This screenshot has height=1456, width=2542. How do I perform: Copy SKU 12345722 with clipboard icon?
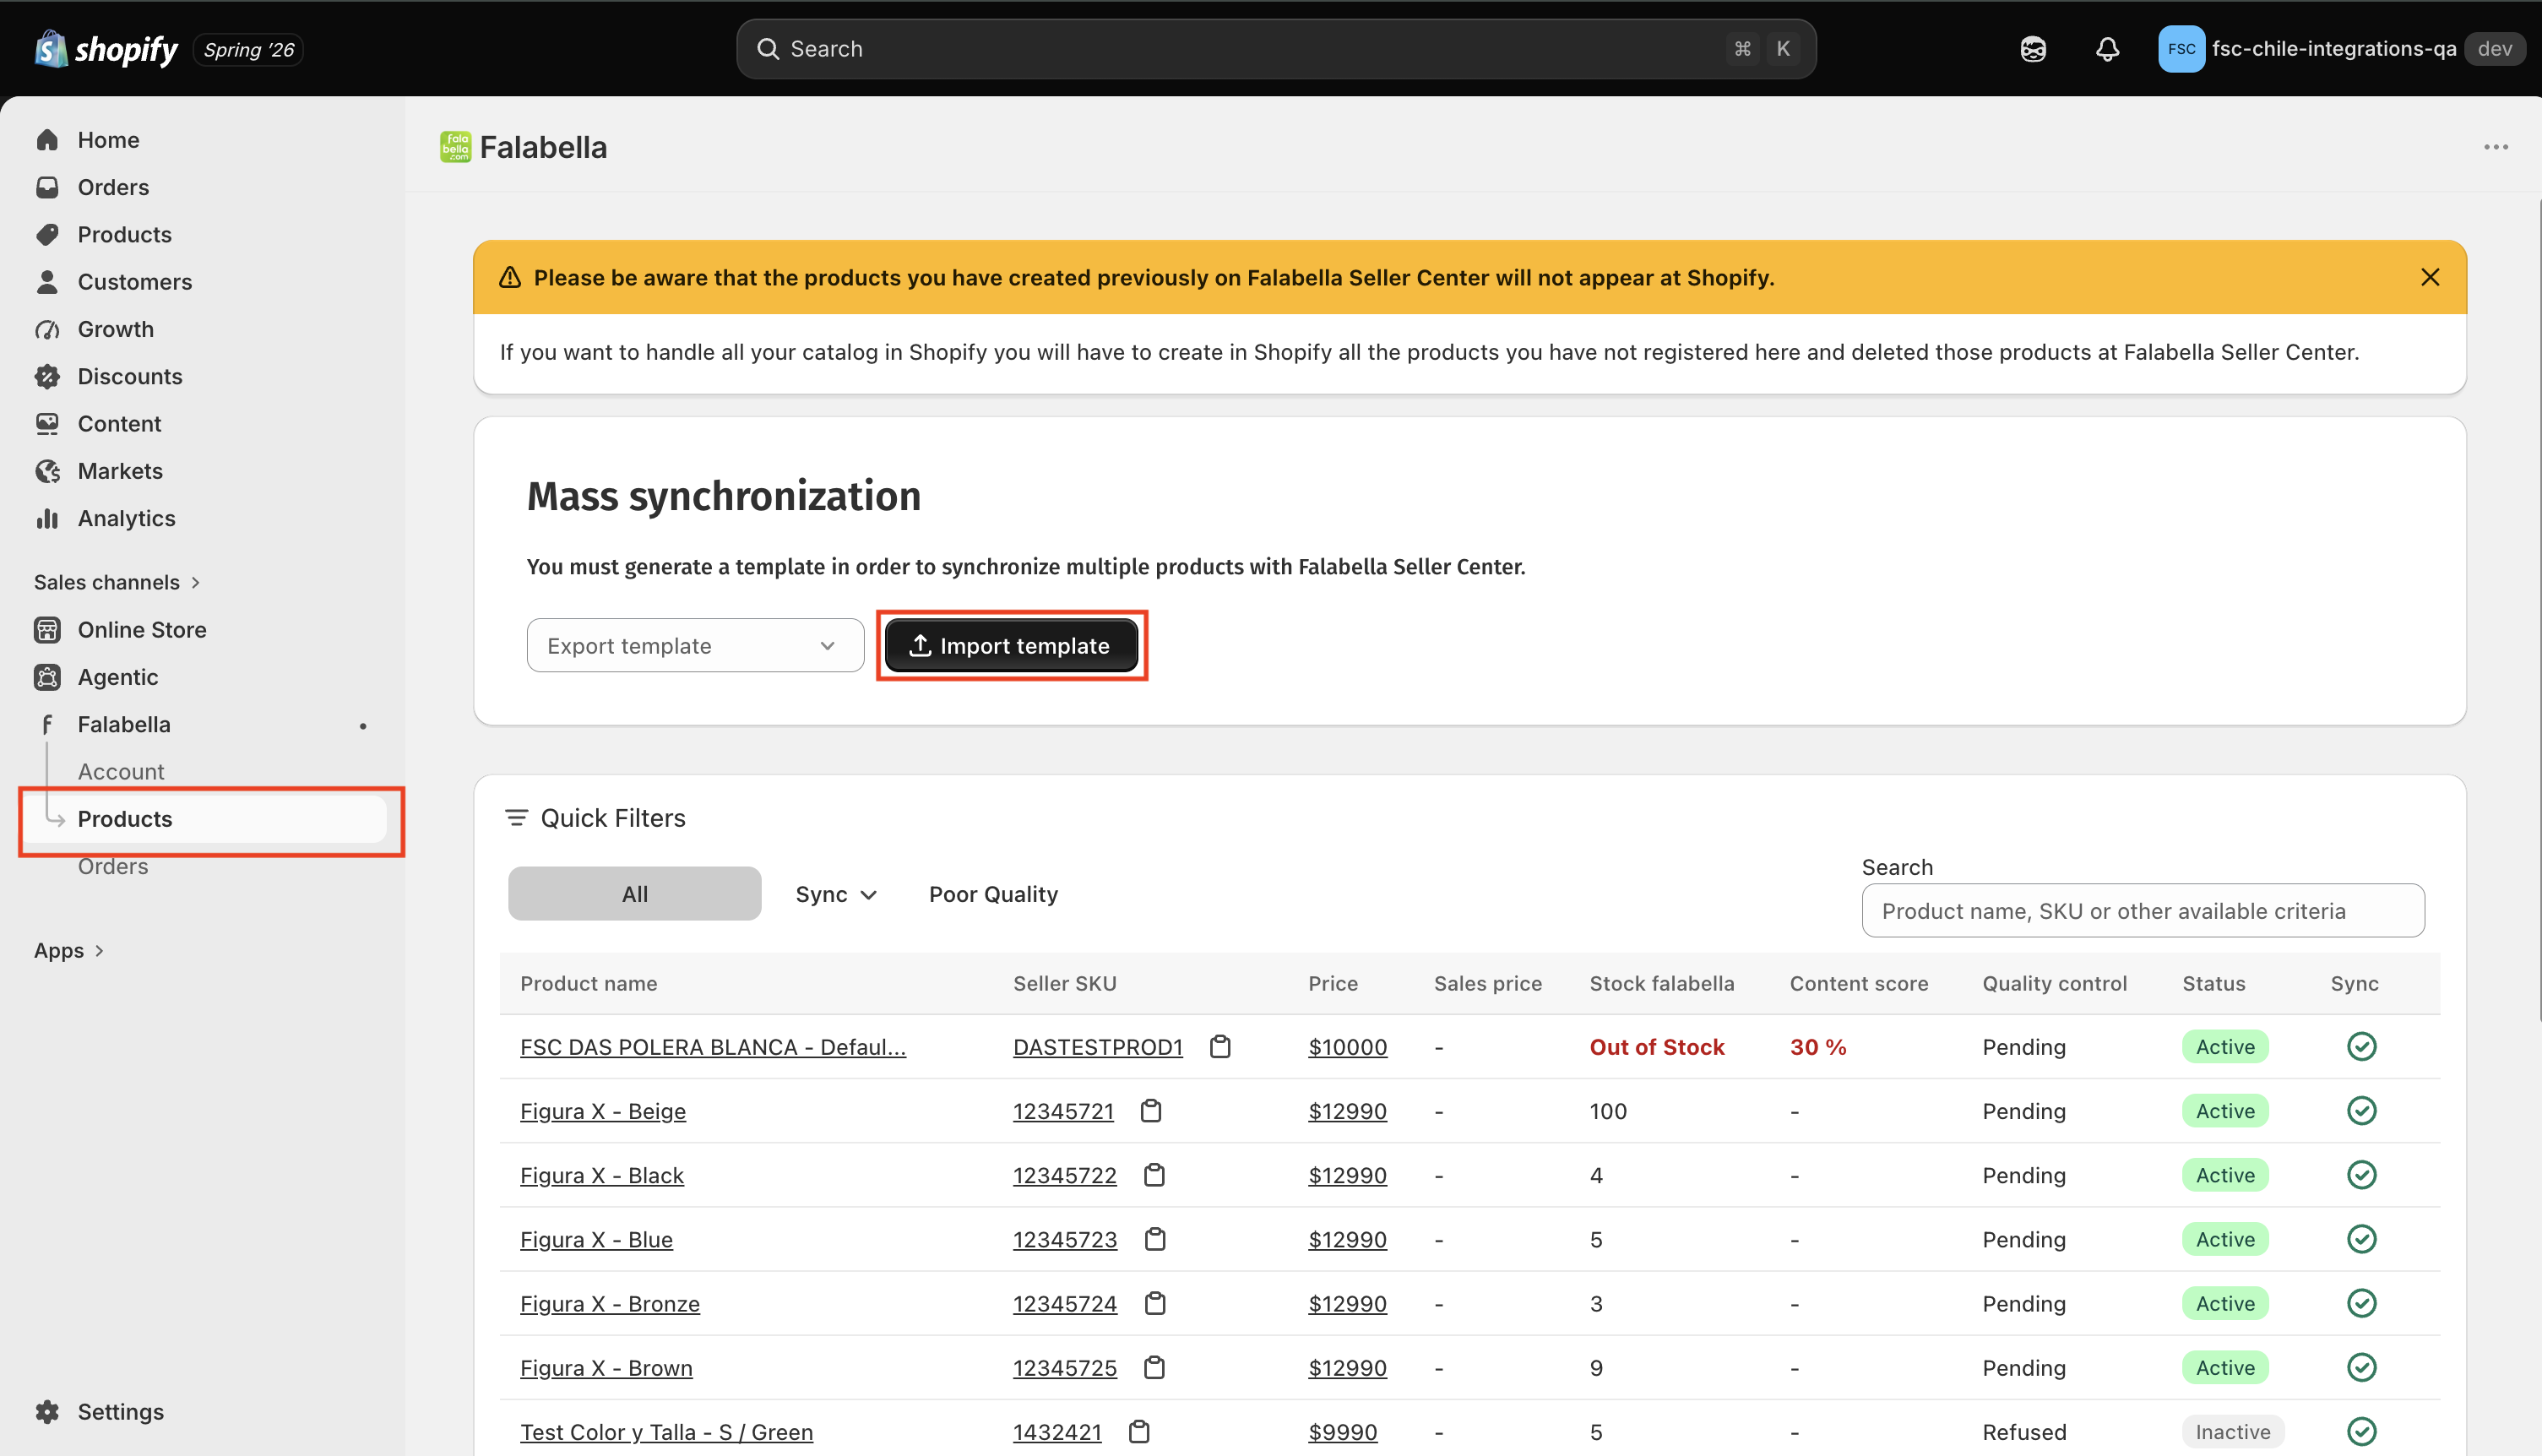[x=1154, y=1175]
